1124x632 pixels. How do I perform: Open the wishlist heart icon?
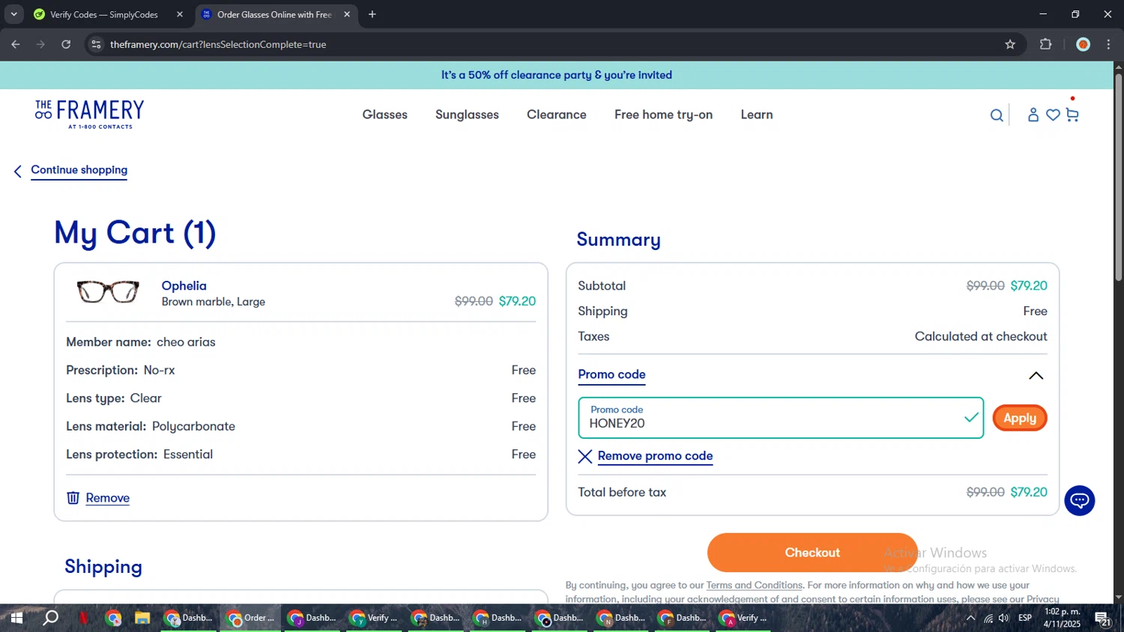click(x=1053, y=115)
